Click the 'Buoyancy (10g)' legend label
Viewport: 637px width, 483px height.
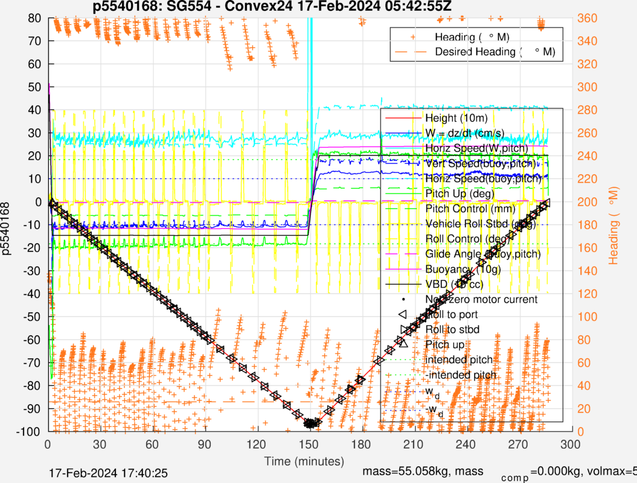(x=463, y=269)
